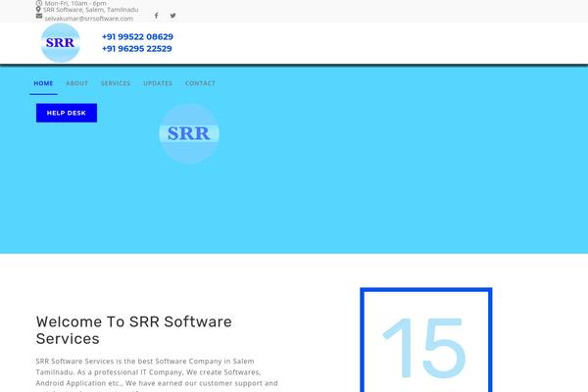The image size is (588, 392).
Task: Call phone number +91 99522 08629
Action: pyautogui.click(x=137, y=37)
